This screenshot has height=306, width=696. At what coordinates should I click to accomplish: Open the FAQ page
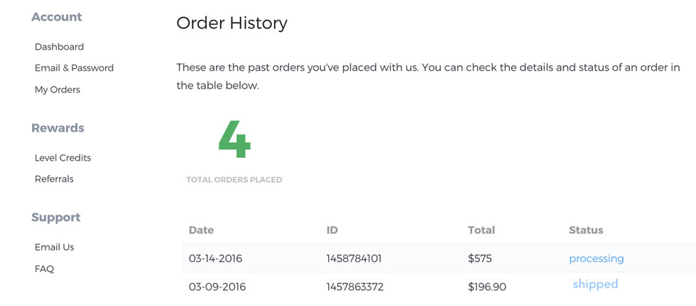tap(44, 269)
